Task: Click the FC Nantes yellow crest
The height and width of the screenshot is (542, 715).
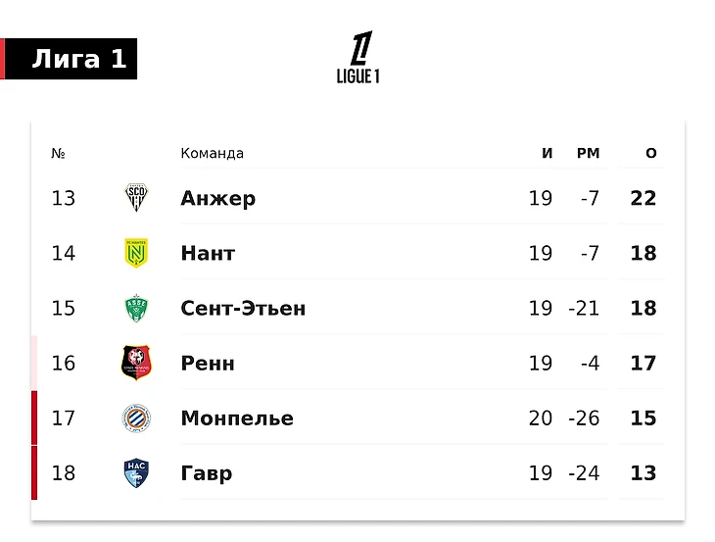Action: click(x=136, y=253)
